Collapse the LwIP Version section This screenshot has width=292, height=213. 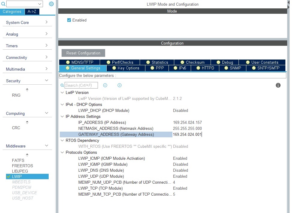pos(62,92)
